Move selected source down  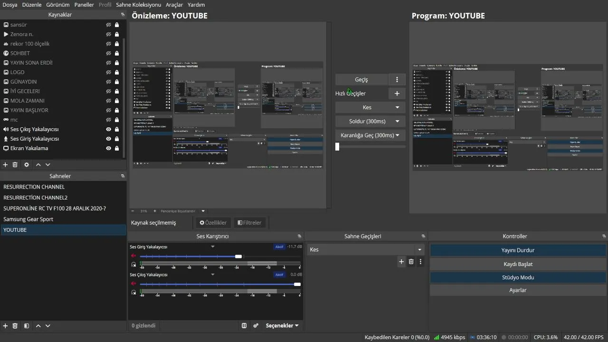pyautogui.click(x=47, y=164)
